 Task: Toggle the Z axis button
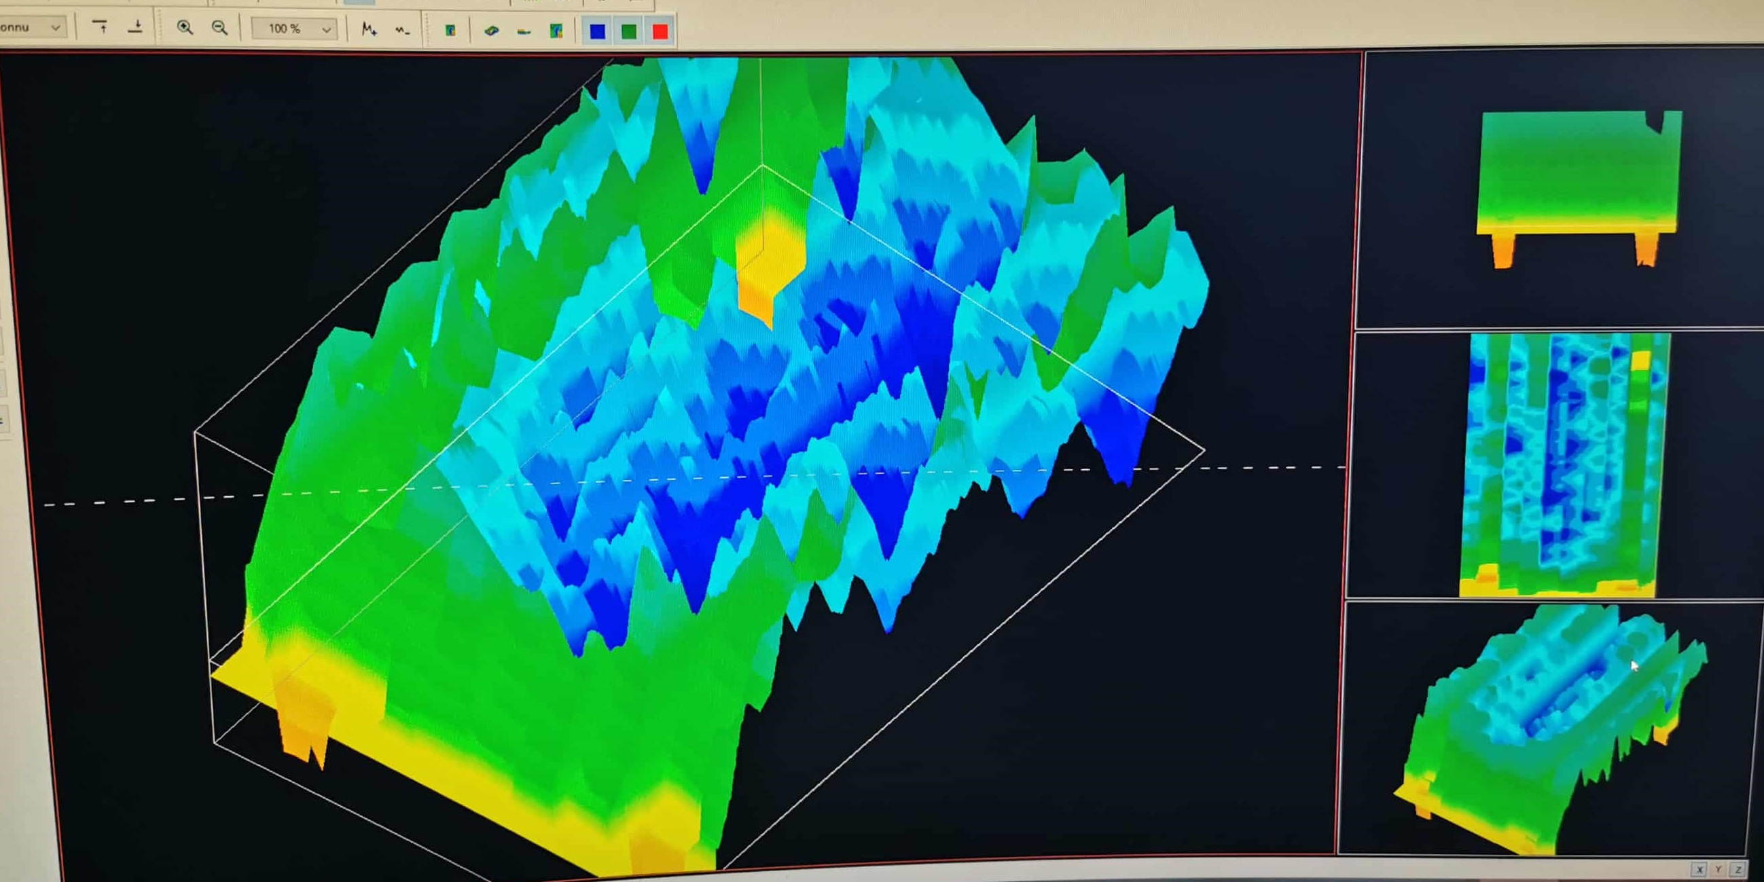[1738, 870]
